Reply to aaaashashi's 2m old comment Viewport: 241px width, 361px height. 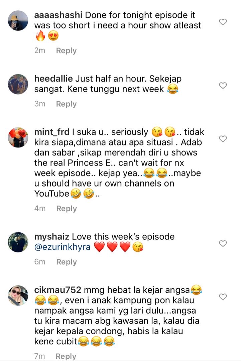pyautogui.click(x=66, y=51)
